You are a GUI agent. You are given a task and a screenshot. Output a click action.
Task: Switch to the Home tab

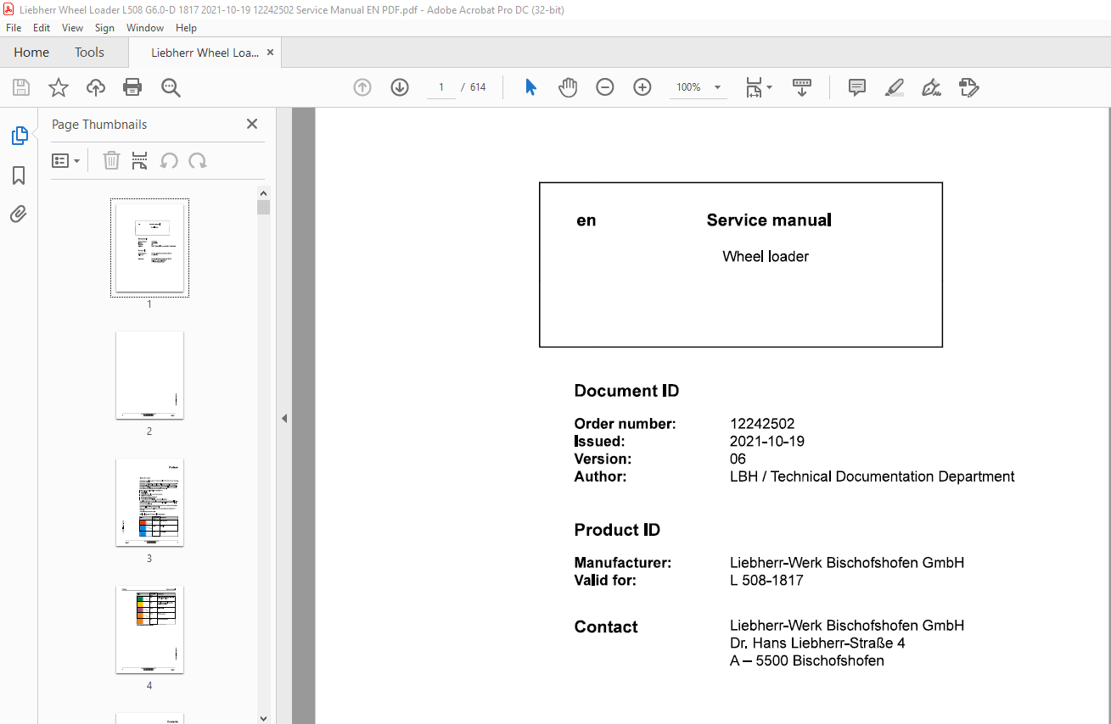31,53
